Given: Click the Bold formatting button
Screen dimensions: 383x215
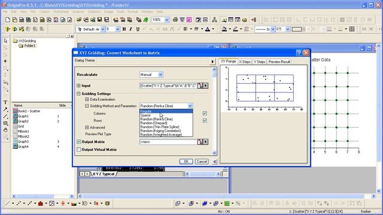Looking at the screenshot, I should point(124,29).
